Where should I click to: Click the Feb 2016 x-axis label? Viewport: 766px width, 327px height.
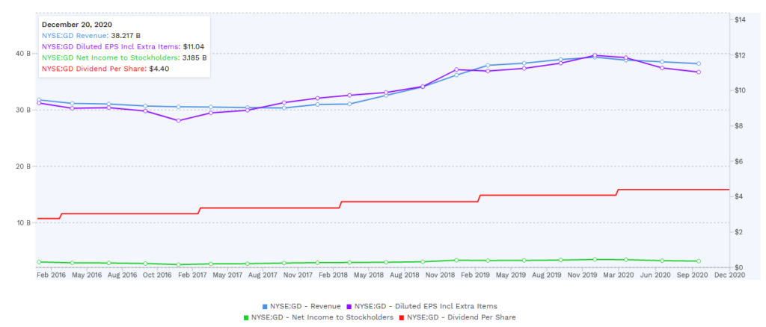coord(49,275)
